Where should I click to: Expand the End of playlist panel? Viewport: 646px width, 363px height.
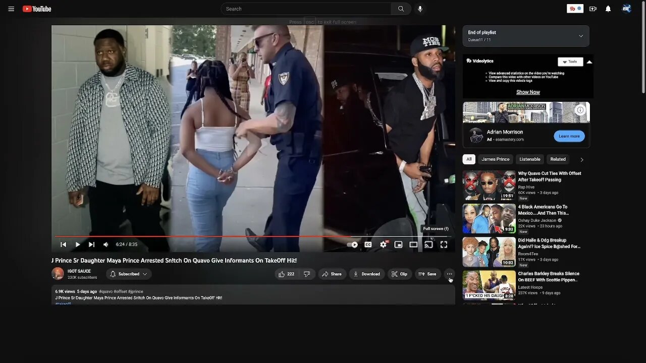580,36
